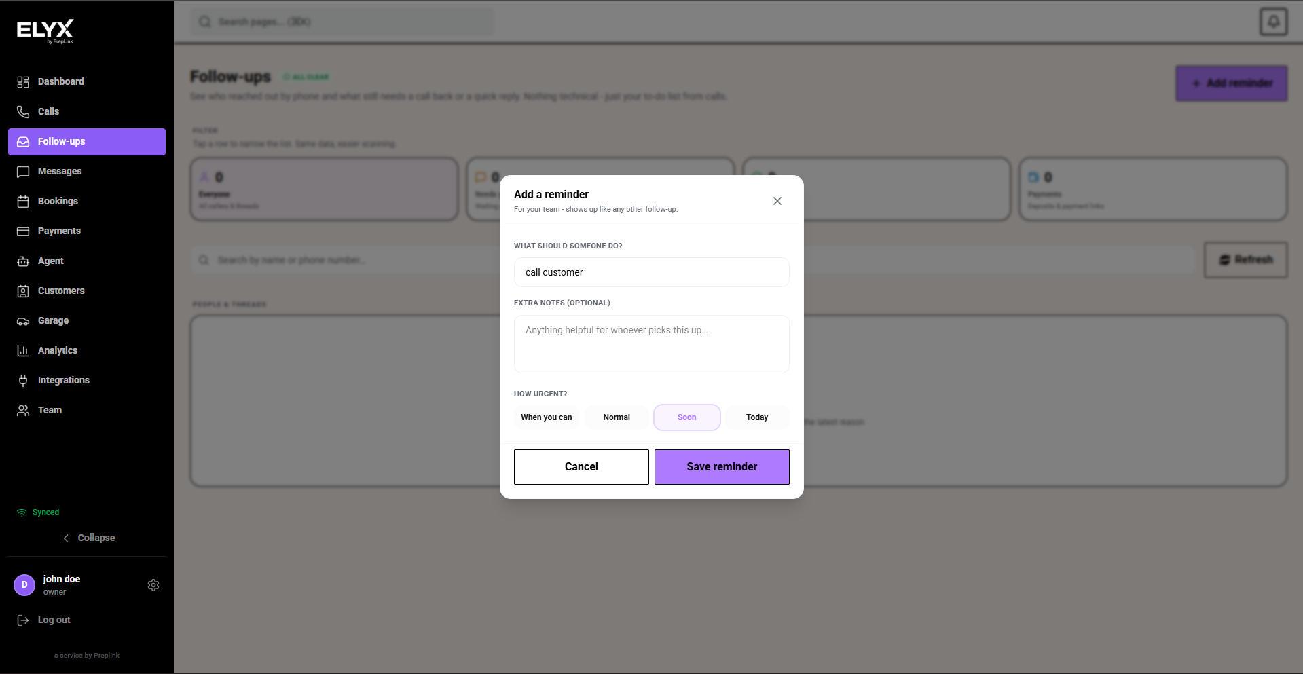Click the Dashboard grid icon in sidebar
Viewport: 1303px width, 674px height.
(23, 82)
